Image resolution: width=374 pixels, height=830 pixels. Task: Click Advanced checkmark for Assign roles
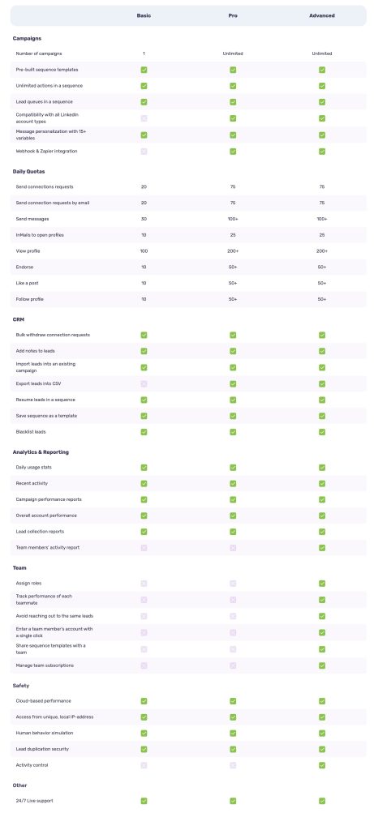321,584
